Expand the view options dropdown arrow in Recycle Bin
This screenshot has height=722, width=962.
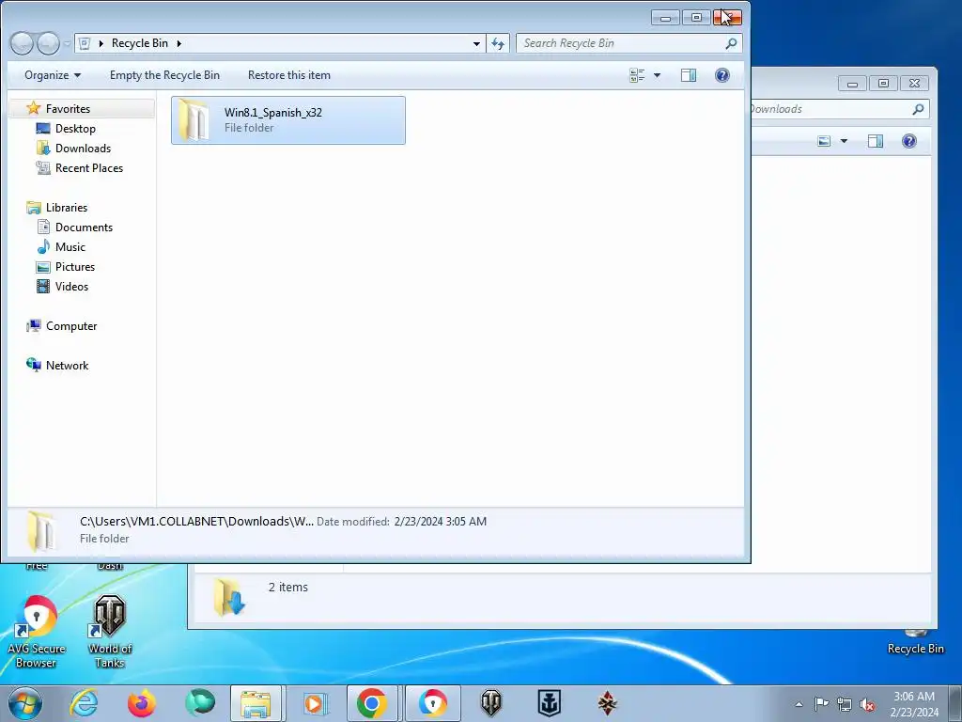point(657,75)
